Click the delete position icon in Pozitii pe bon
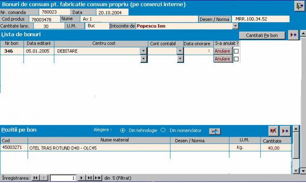Viewport: 306px width, 183px height. pyautogui.click(x=273, y=131)
